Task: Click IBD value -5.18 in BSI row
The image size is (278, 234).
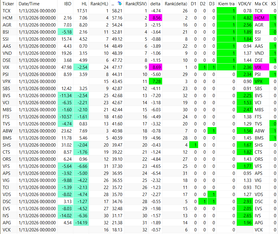Action: point(65,32)
